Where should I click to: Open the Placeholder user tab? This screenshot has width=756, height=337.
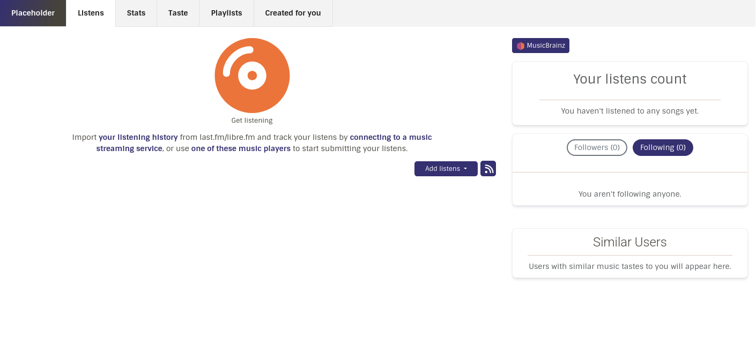(x=33, y=13)
